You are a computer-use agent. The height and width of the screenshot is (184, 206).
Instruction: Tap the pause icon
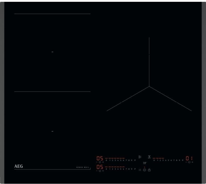(140, 170)
